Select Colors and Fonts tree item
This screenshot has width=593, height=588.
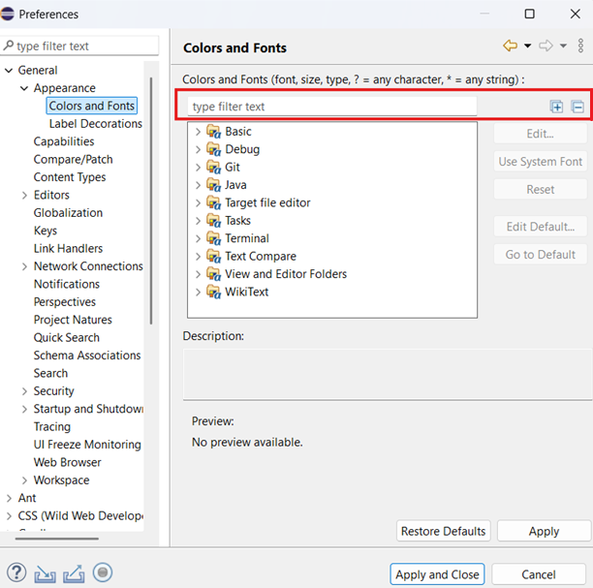point(91,106)
